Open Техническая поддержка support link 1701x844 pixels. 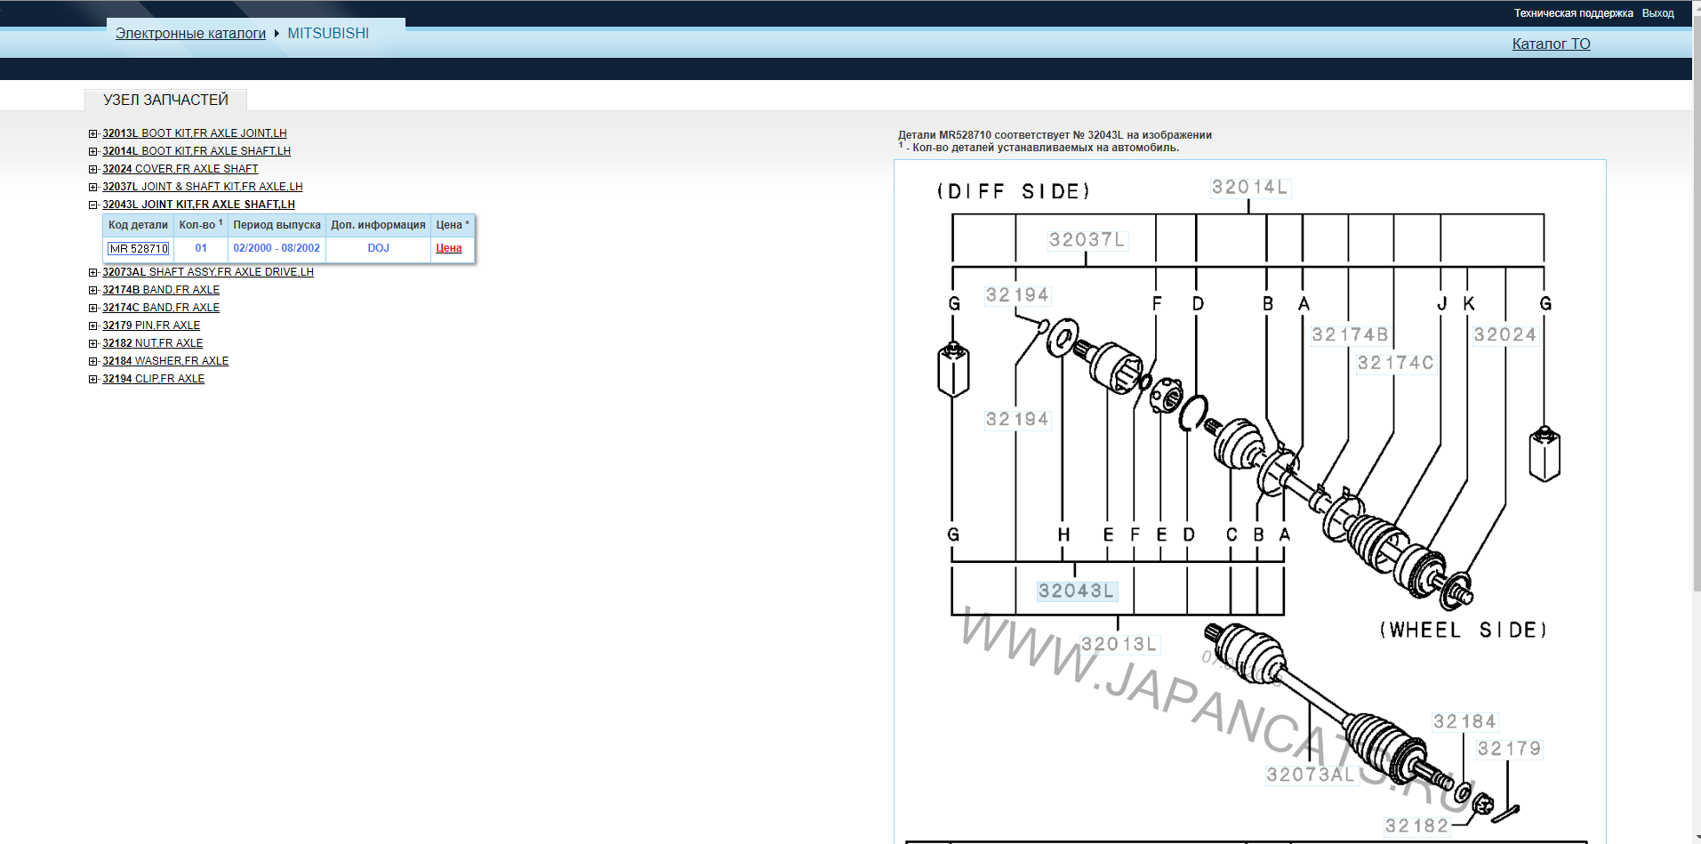click(1573, 13)
